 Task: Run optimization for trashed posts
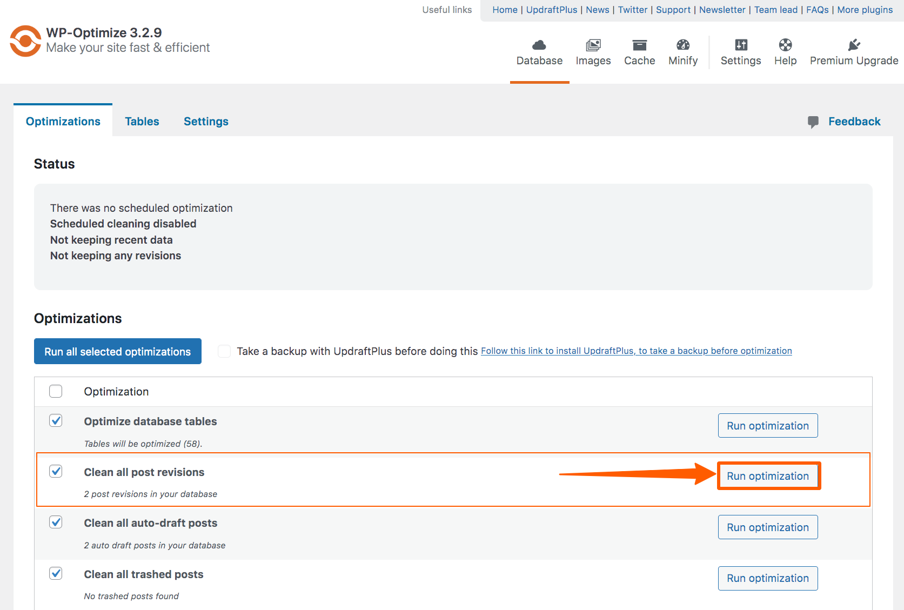(x=768, y=578)
